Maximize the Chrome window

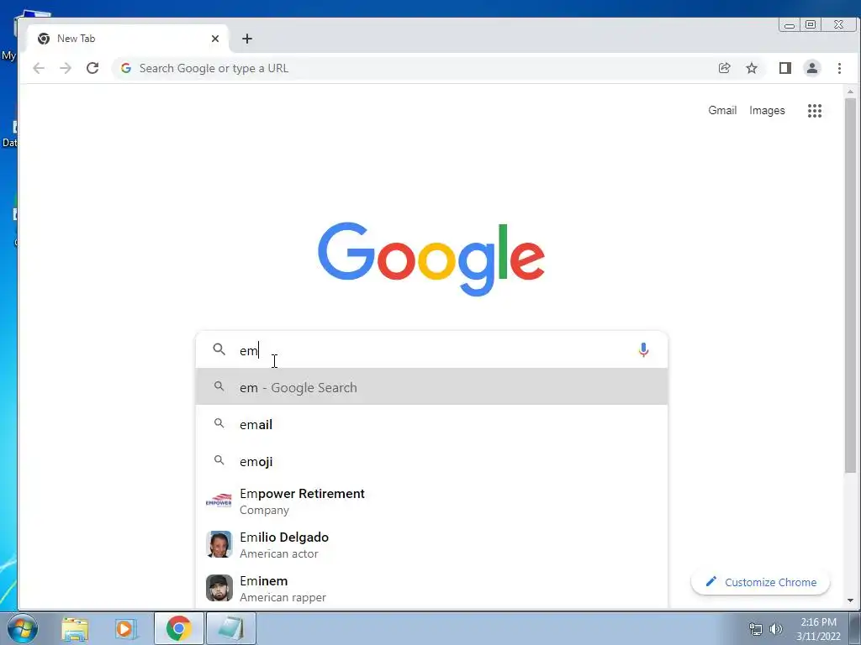(x=811, y=24)
